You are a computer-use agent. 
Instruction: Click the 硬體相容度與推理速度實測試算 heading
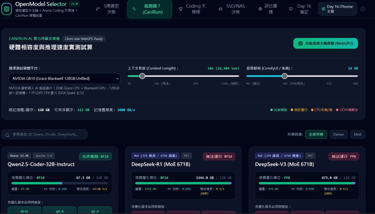click(51, 47)
